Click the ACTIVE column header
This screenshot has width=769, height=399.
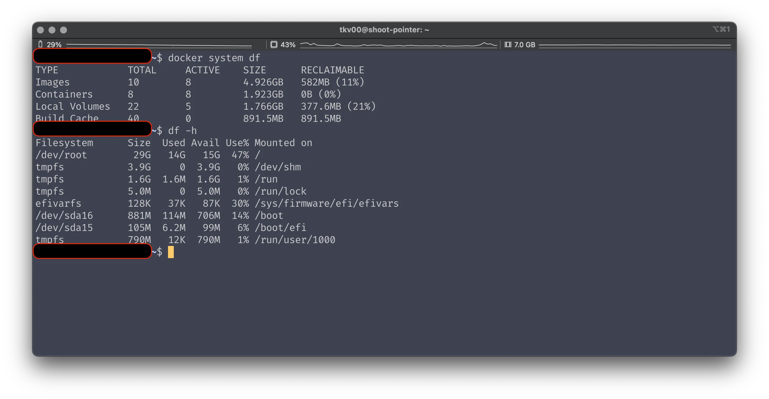(x=202, y=70)
